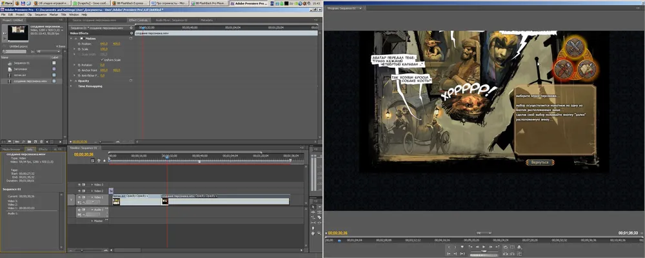Mute Audio 1 track speaker toggle
Viewport: 645px width, 258px height.
pos(80,210)
